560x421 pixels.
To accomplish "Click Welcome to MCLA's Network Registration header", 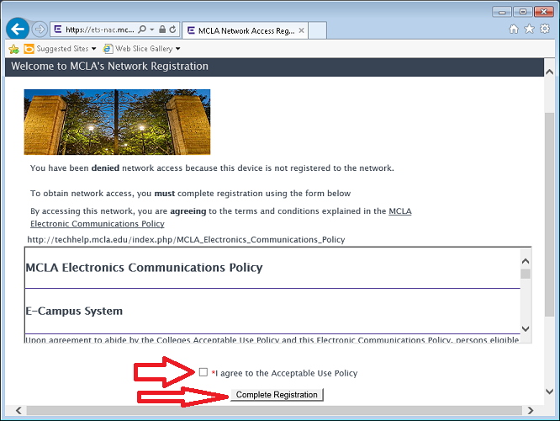I will (x=109, y=67).
